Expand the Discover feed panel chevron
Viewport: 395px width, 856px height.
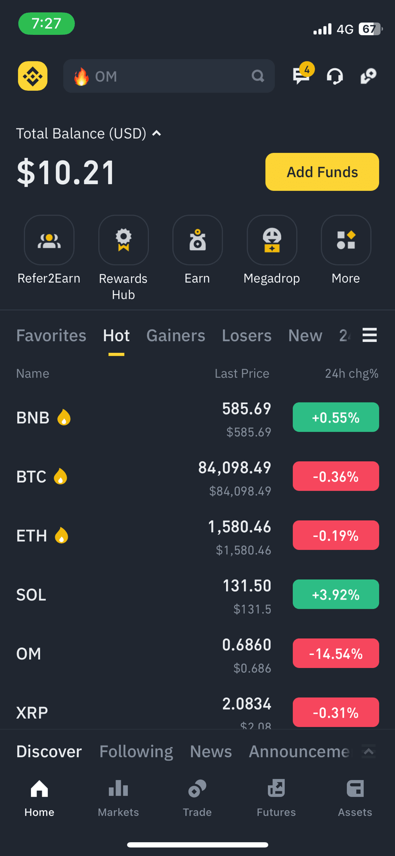(x=369, y=751)
